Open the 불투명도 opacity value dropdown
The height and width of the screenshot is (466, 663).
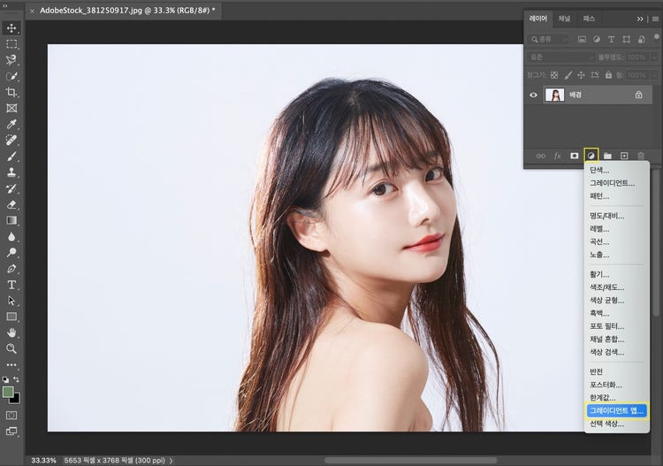click(x=654, y=57)
